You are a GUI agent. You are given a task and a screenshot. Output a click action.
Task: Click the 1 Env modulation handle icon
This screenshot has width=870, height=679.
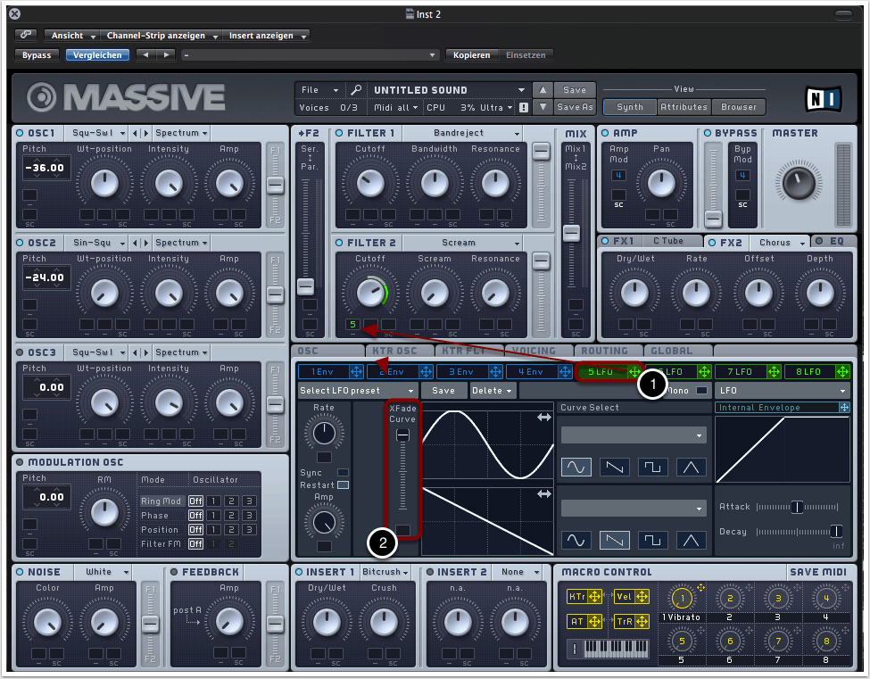click(x=356, y=372)
